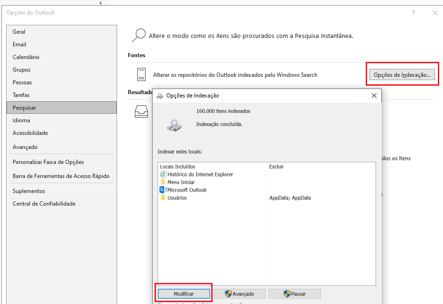Open Barra de Ferramentas de Acesso Rápido
This screenshot has width=443, height=304.
click(x=62, y=176)
